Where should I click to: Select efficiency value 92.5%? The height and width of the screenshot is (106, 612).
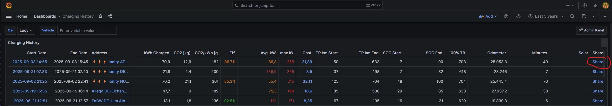230,101
